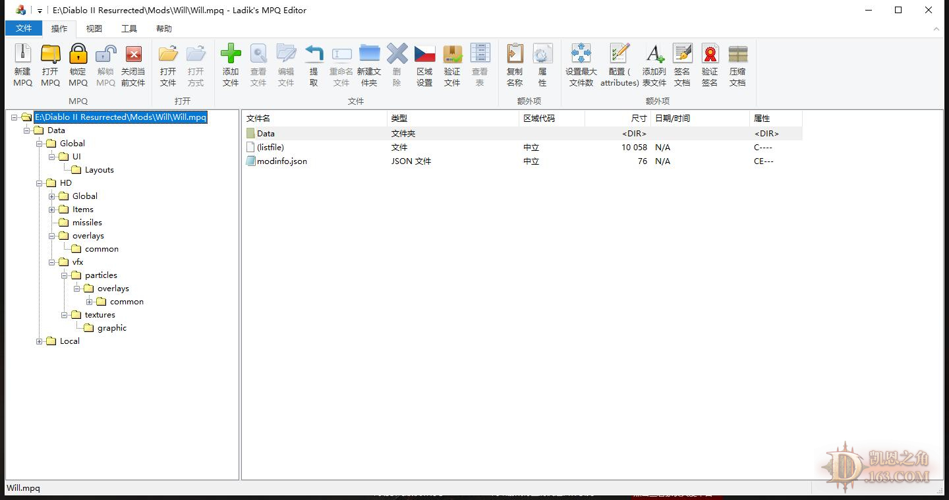Collapse the ribbon with the chevron button
949x500 pixels.
936,29
